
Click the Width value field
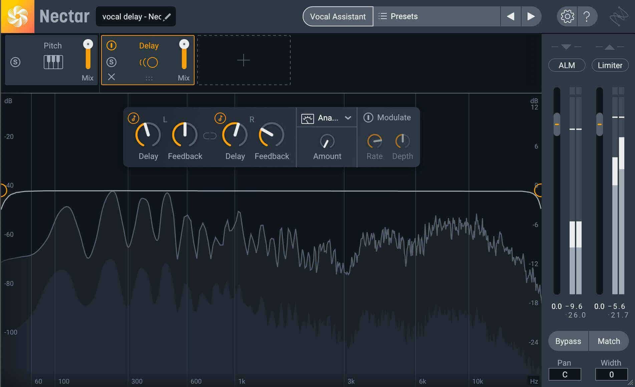tap(611, 374)
